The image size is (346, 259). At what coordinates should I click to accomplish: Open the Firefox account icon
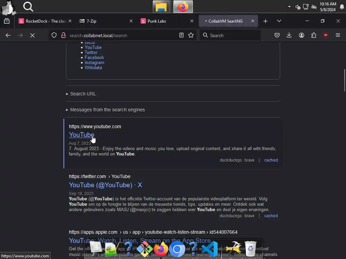(x=301, y=35)
